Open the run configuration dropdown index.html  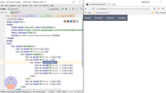54,9
